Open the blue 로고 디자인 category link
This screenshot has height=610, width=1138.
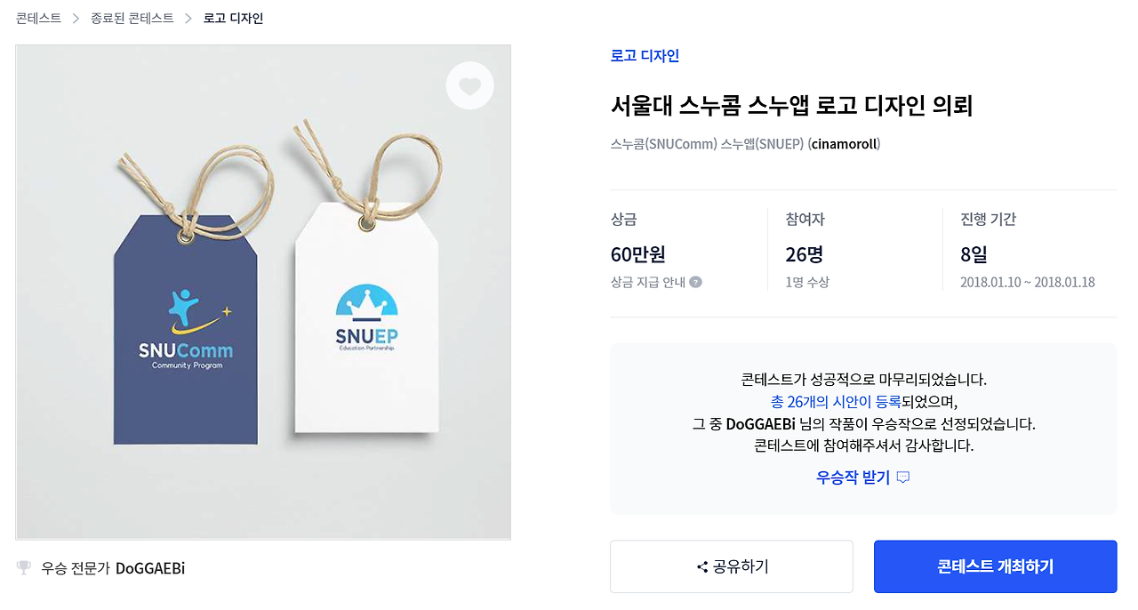[x=645, y=56]
